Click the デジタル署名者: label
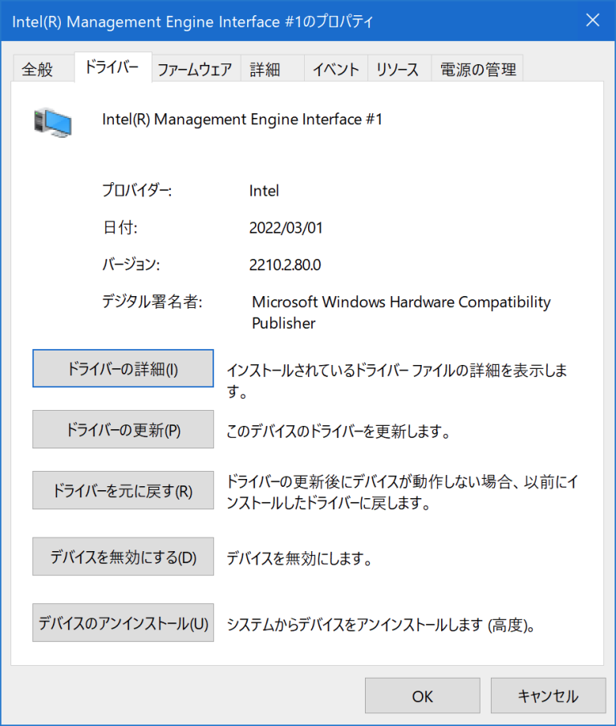 tap(152, 302)
